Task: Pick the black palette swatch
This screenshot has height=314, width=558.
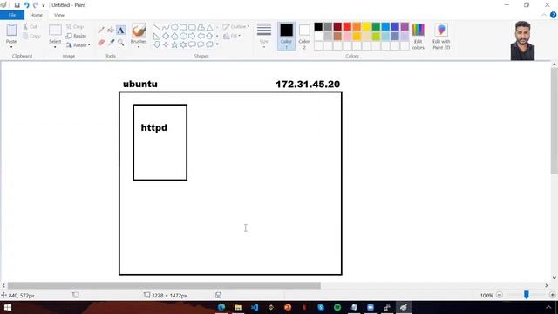Action: click(318, 27)
